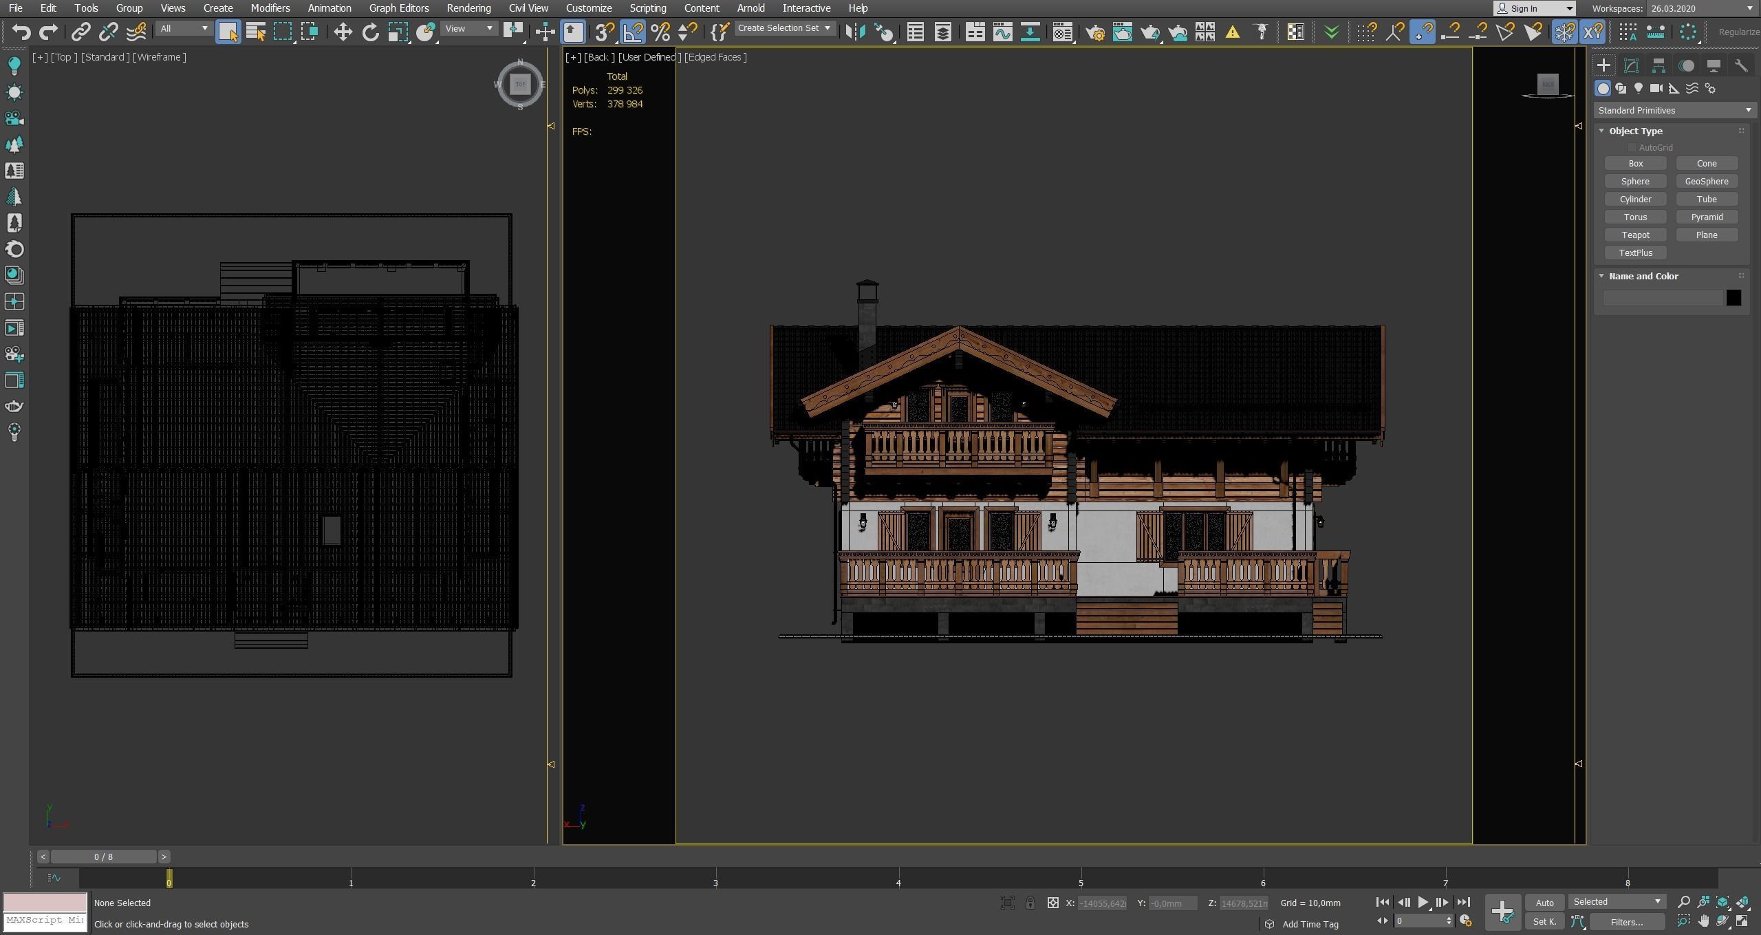Open the Hierarchy panel tab

pos(1659,65)
